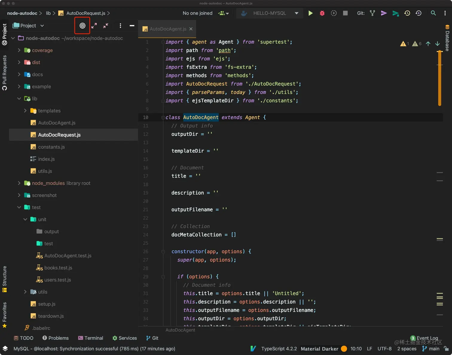Click the LF line separator widget
Viewport: 452px width, 355px height.
(x=369, y=349)
